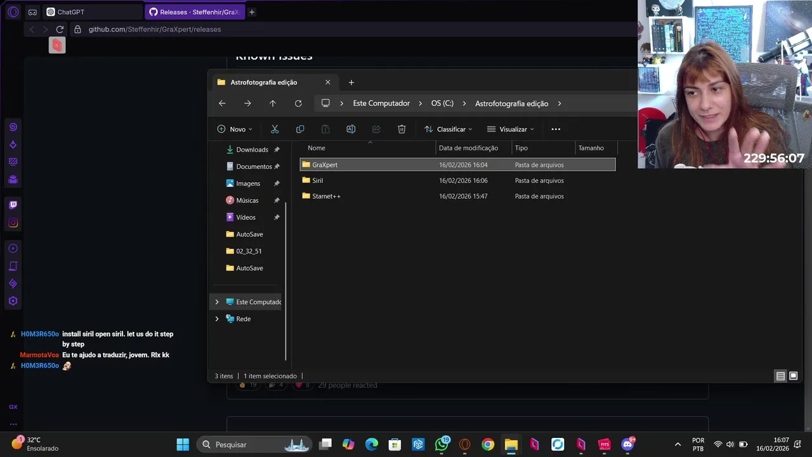This screenshot has width=812, height=457.
Task: Open a new File Explorer tab
Action: 351,82
